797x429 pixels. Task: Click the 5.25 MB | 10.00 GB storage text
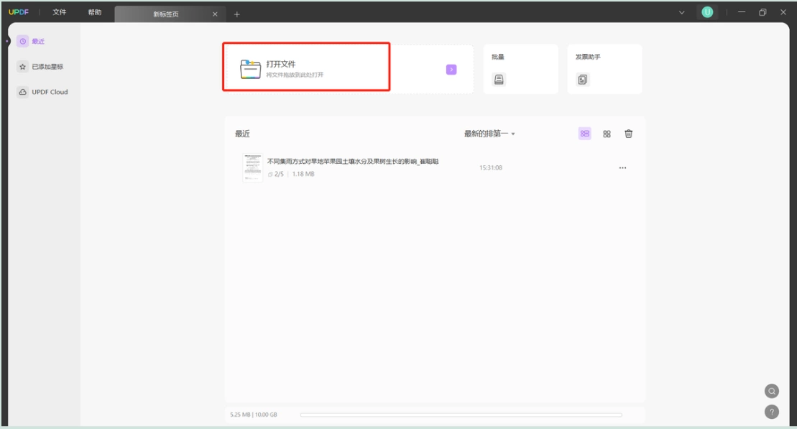253,415
